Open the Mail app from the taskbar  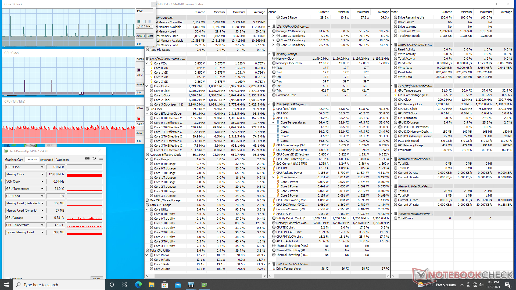click(178, 285)
